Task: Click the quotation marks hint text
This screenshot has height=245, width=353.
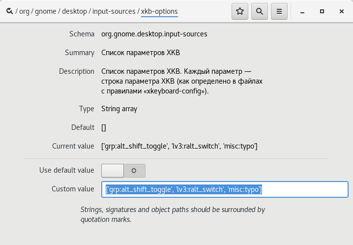Action: click(173, 214)
